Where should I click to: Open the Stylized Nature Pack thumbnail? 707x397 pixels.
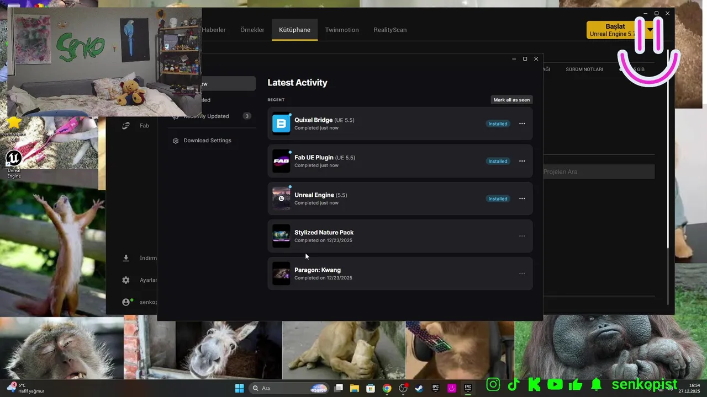pos(281,236)
